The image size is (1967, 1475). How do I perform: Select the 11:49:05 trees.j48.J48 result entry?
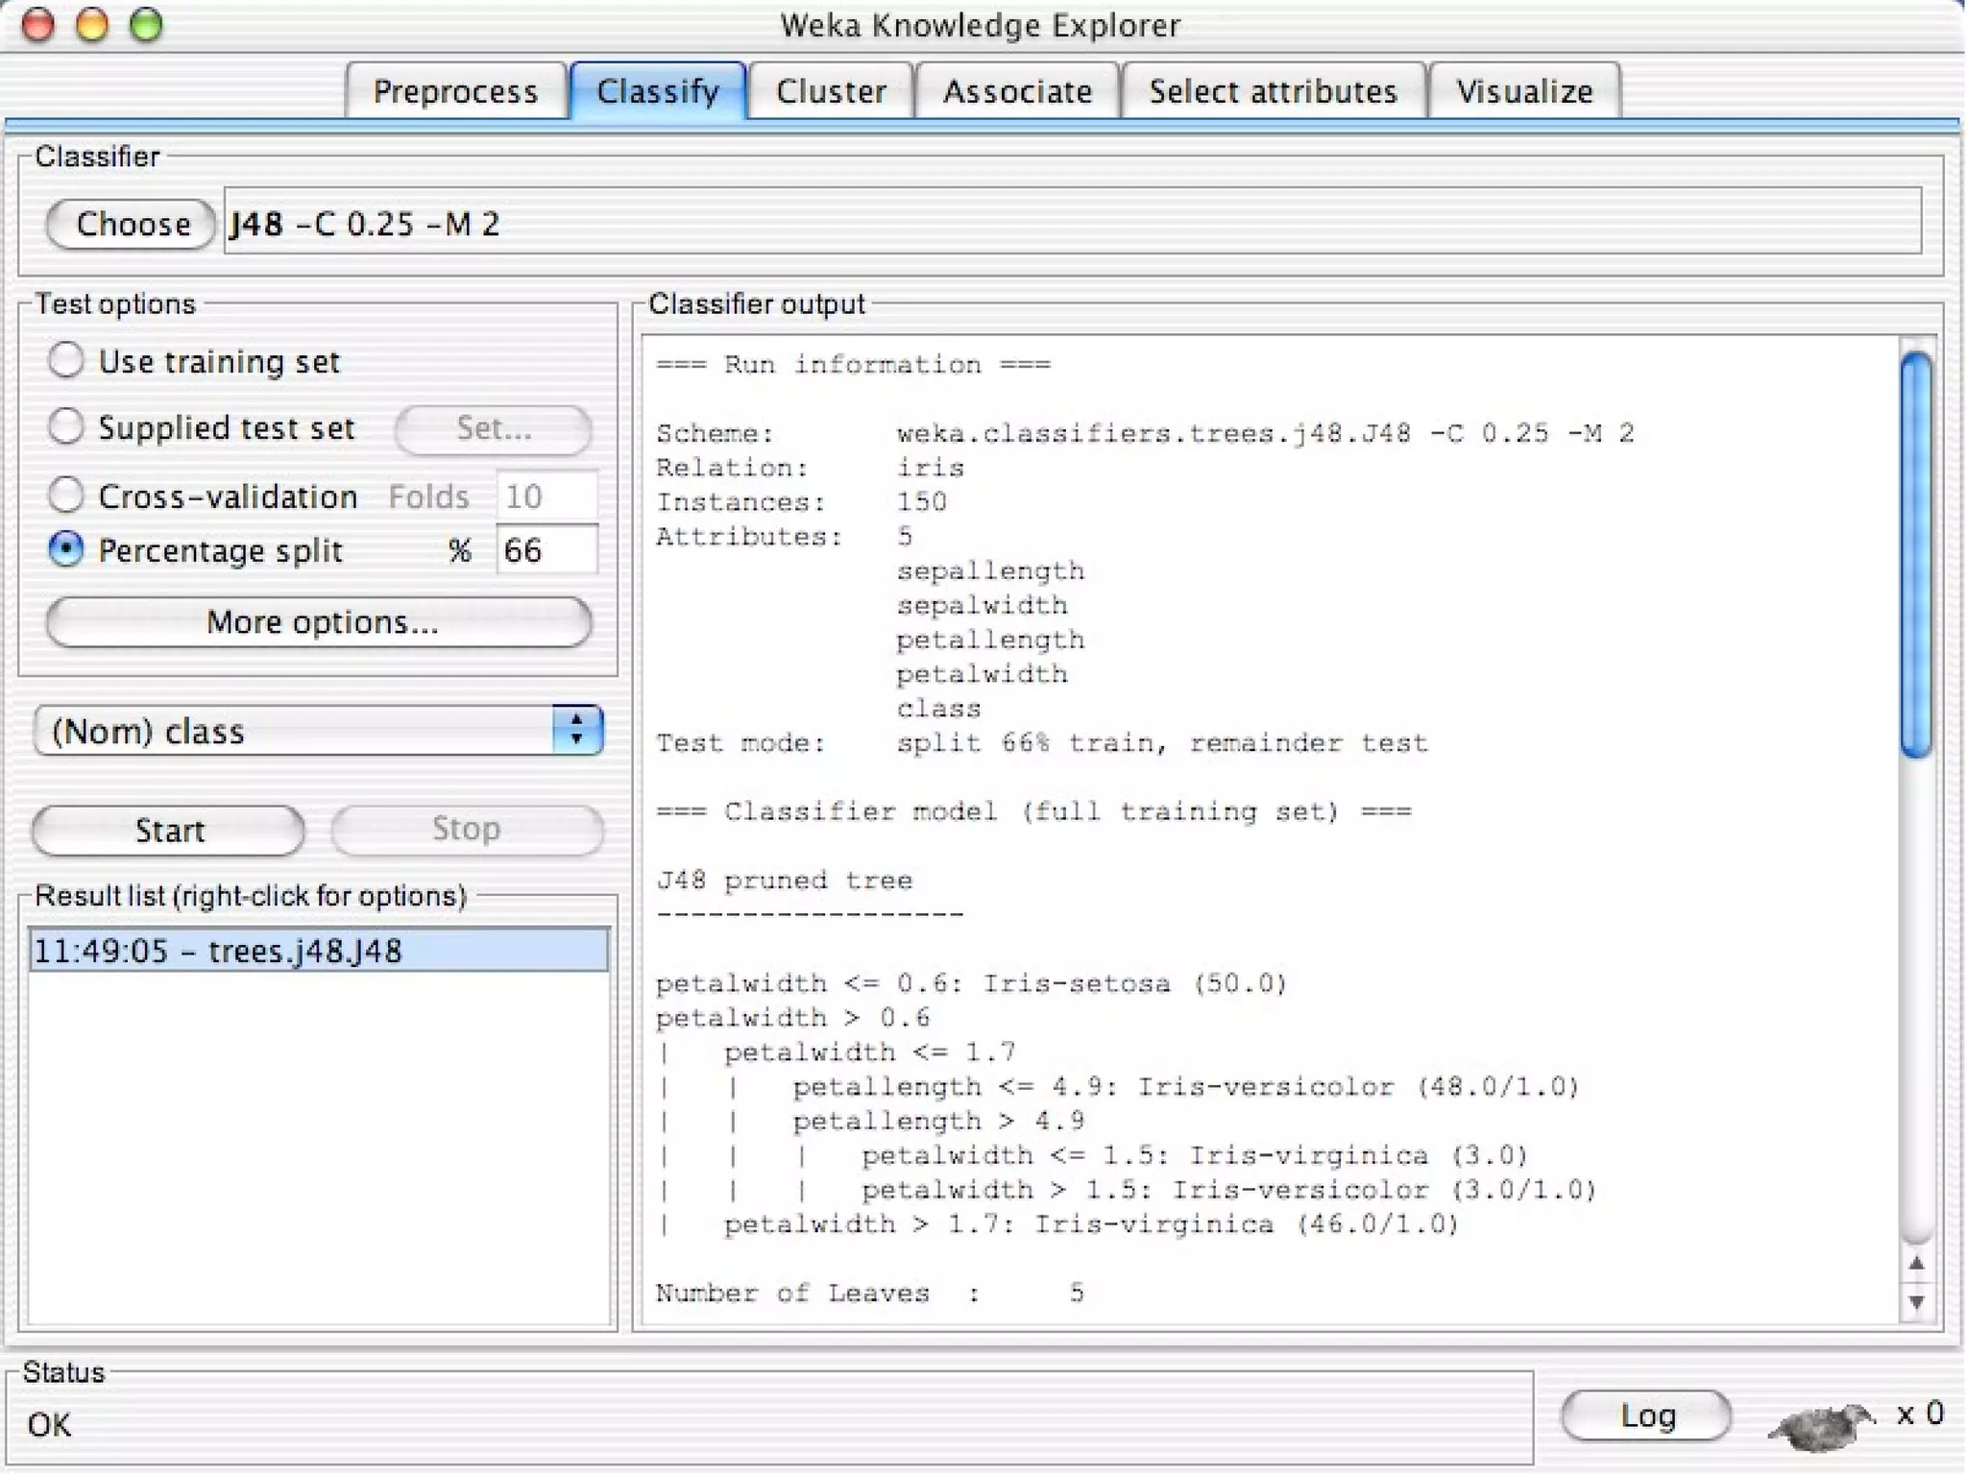(318, 951)
